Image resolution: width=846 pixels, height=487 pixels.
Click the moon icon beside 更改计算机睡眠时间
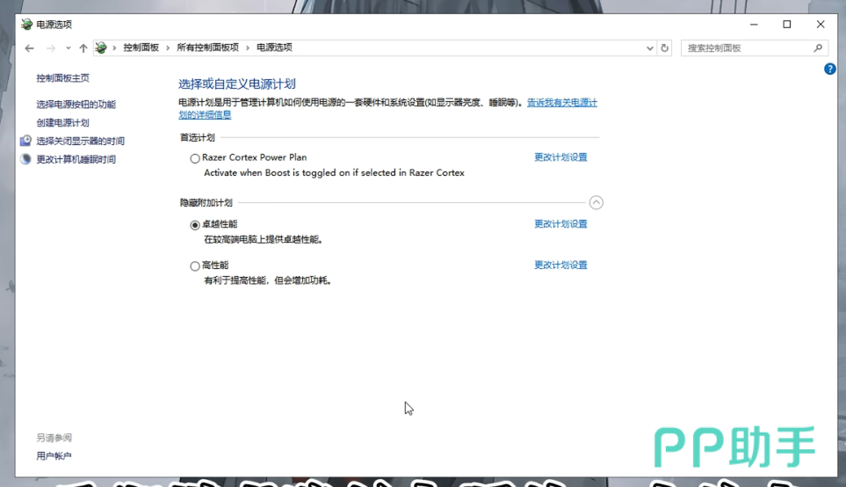(x=25, y=159)
